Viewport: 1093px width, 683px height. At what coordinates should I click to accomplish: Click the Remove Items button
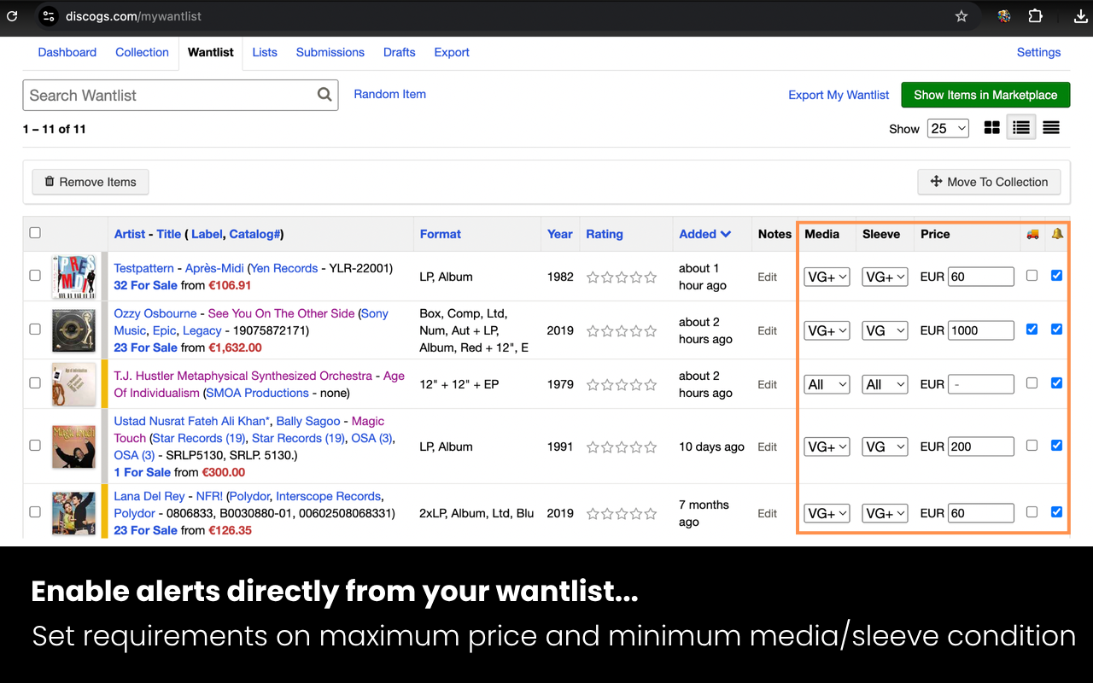click(91, 182)
